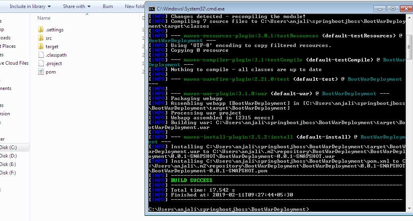Viewport: 413px width, 221px height.
Task: Open Disk (D:) in navigation pane
Action: (x=8, y=156)
